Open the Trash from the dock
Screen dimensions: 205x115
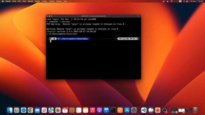pos(195,110)
